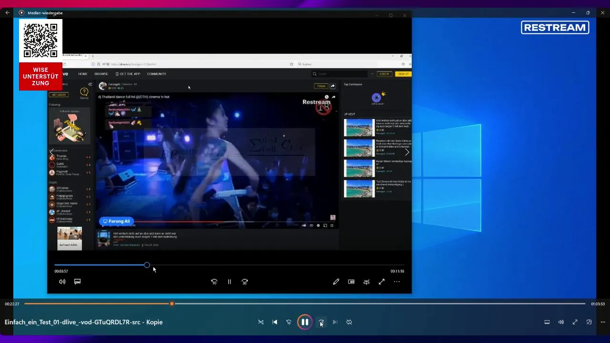Open the three-dot more options at bottom right
This screenshot has width=610, height=343.
click(x=603, y=322)
